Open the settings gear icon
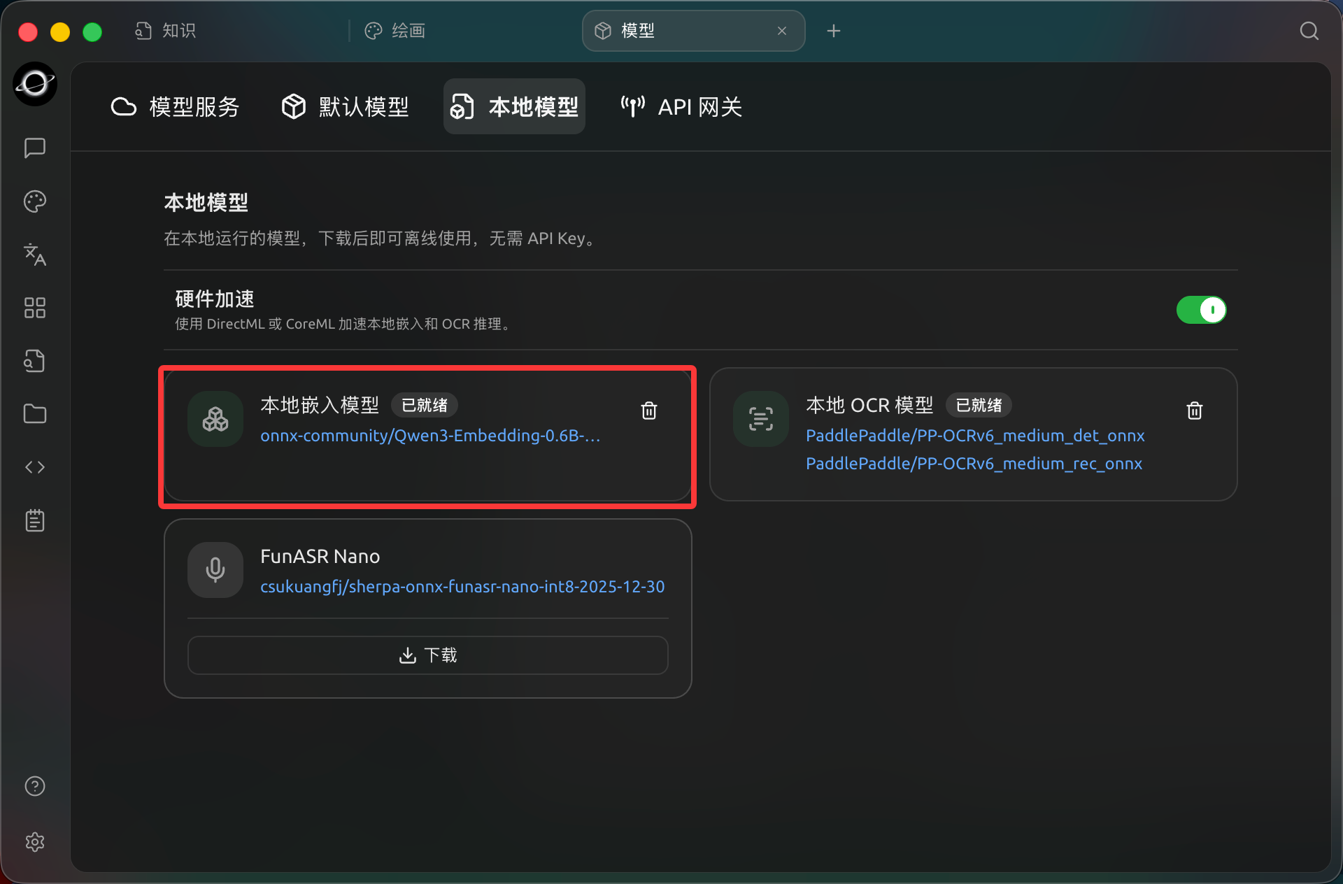The image size is (1343, 884). [x=35, y=842]
